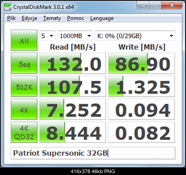
Task: Select the 512K write value 1.325
Action: (142, 86)
